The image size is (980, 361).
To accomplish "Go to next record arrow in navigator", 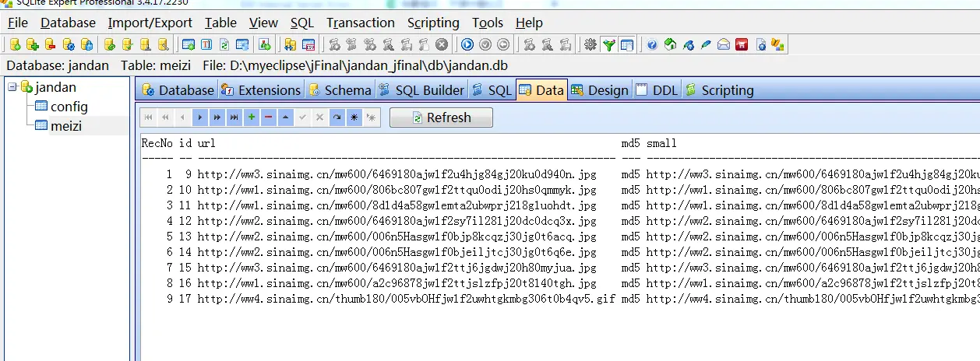I will click(x=199, y=117).
